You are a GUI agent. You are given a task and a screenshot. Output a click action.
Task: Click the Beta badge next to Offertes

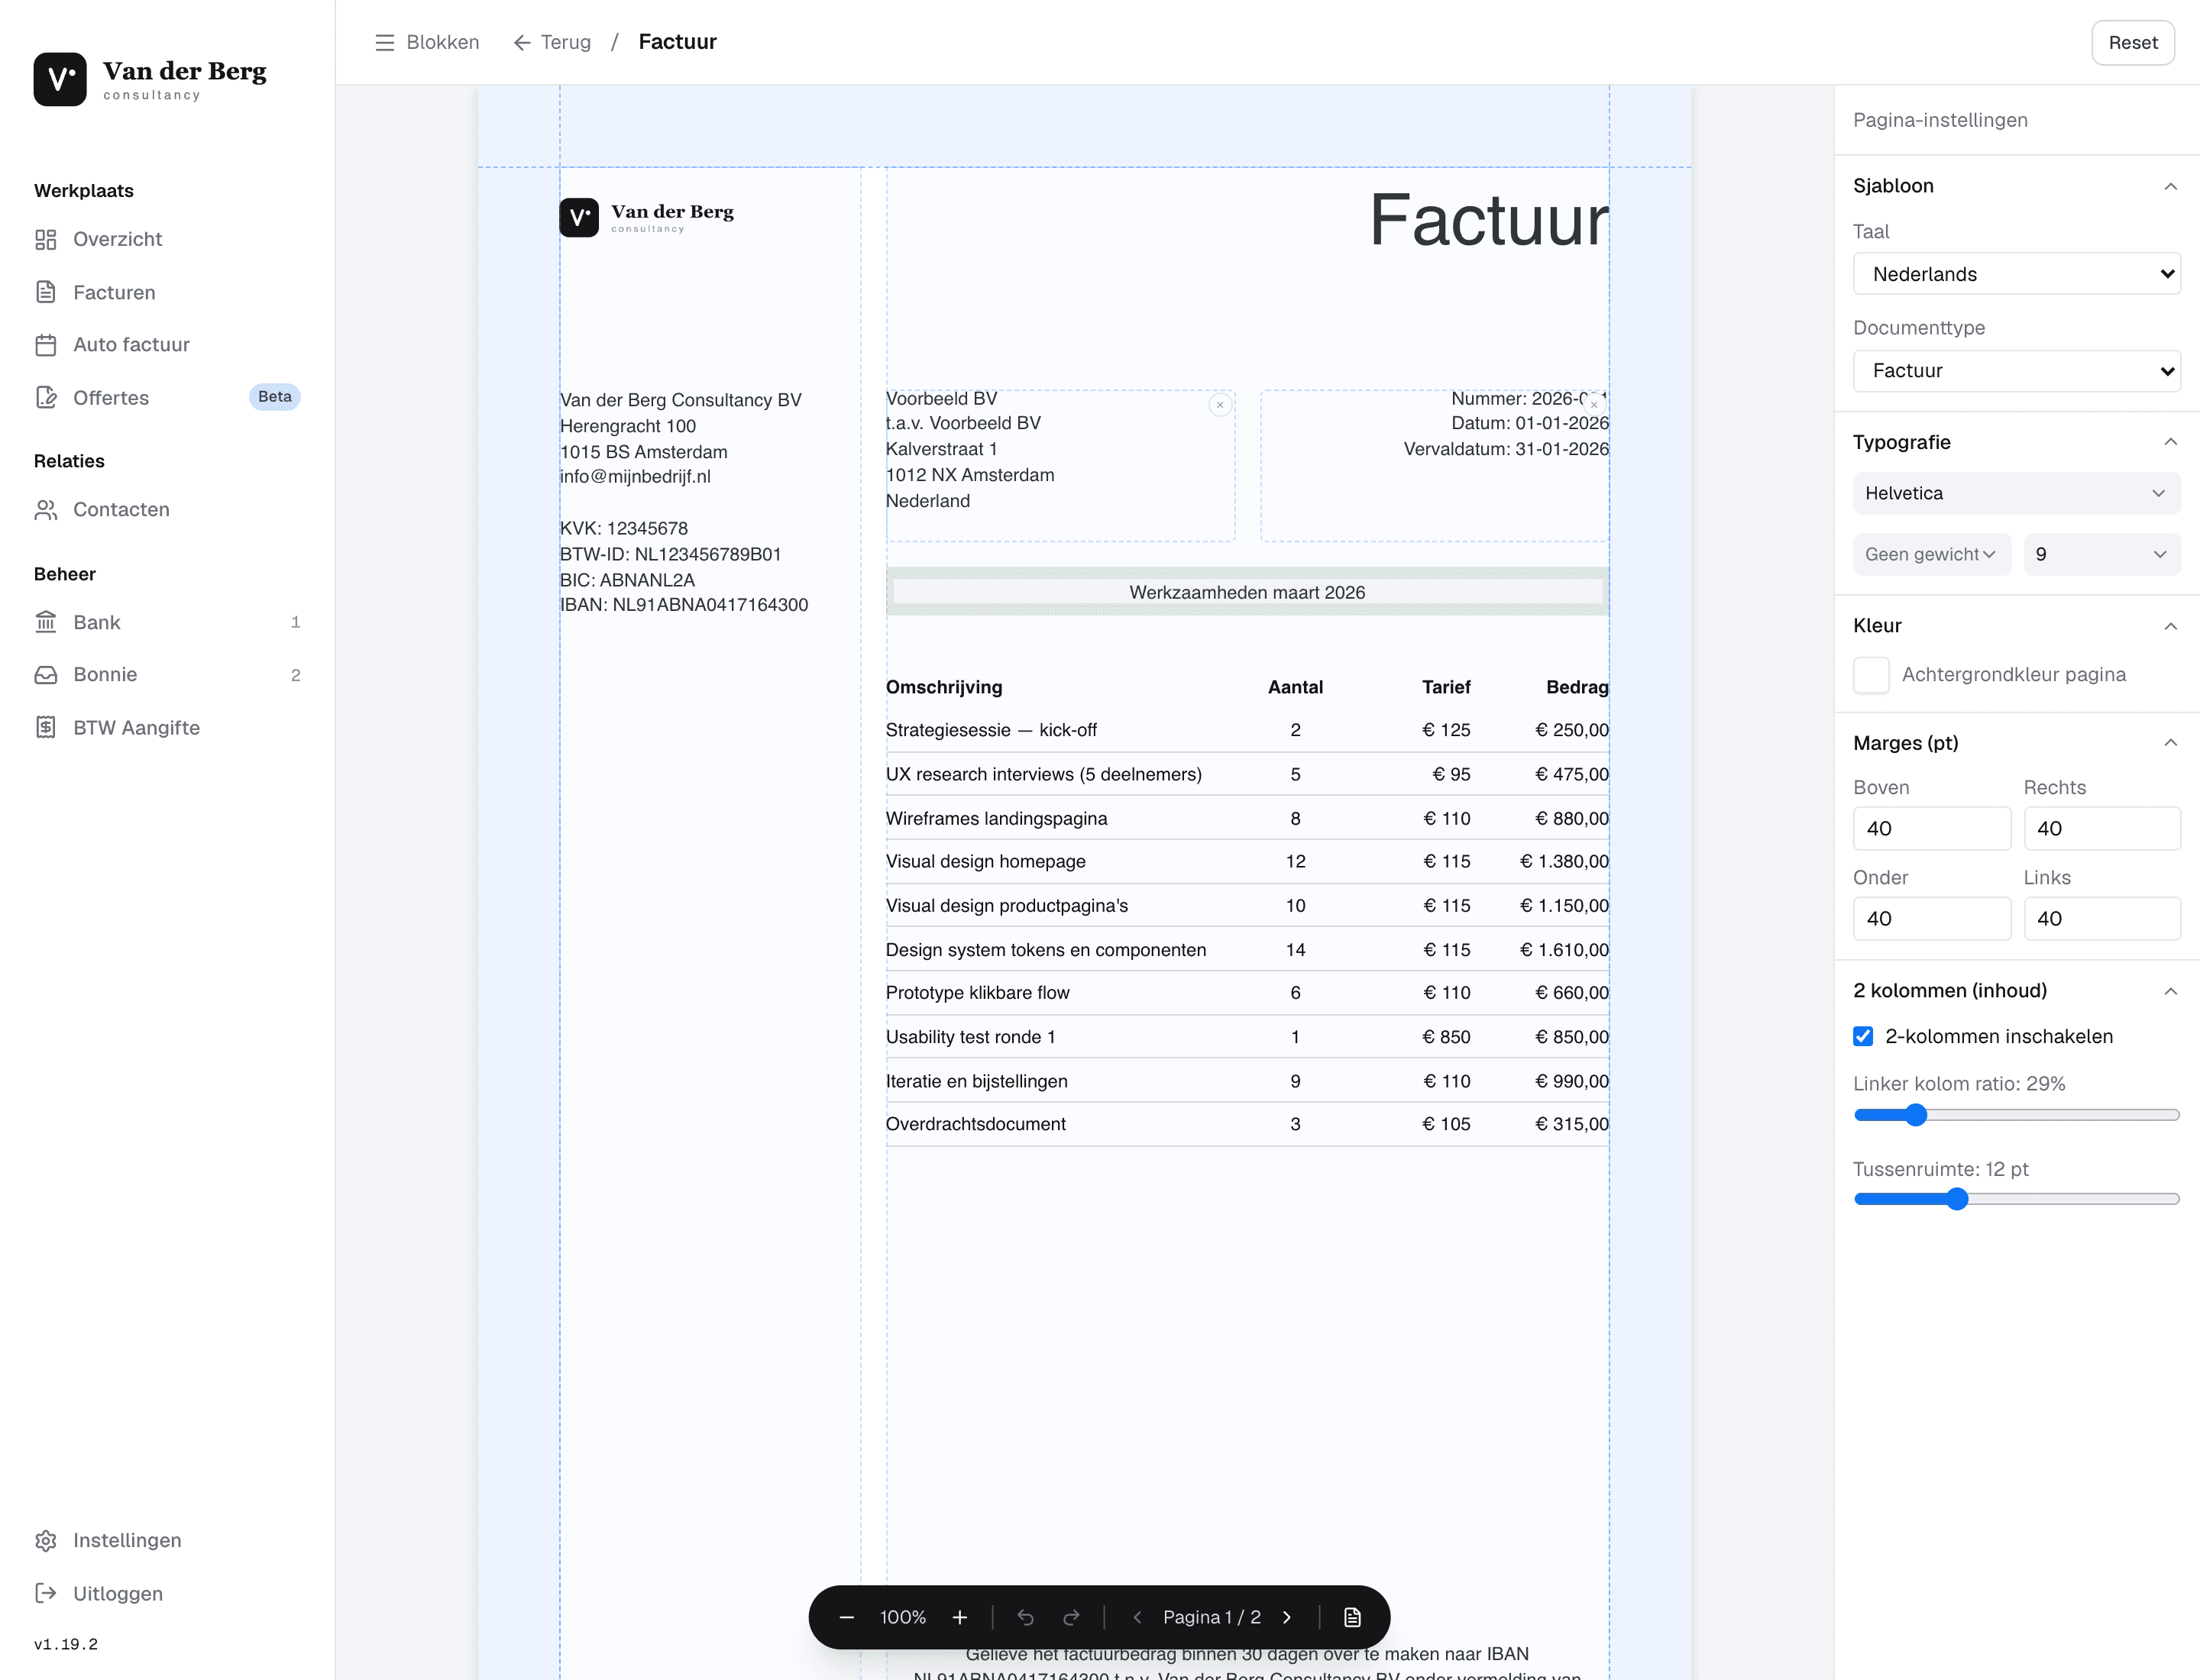274,397
